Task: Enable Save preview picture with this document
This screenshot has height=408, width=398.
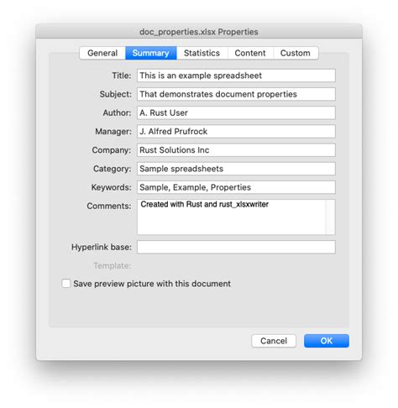Action: point(66,284)
